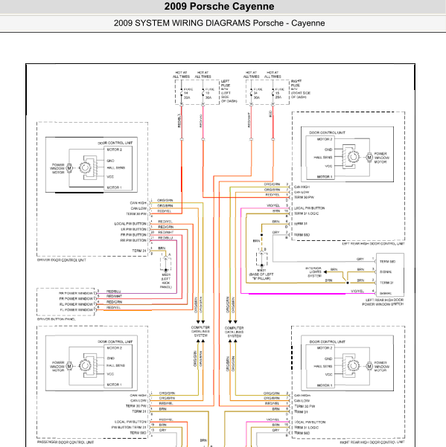Click the Fuse 34 30A symbol
The height and width of the screenshot is (447, 446).
click(251, 93)
